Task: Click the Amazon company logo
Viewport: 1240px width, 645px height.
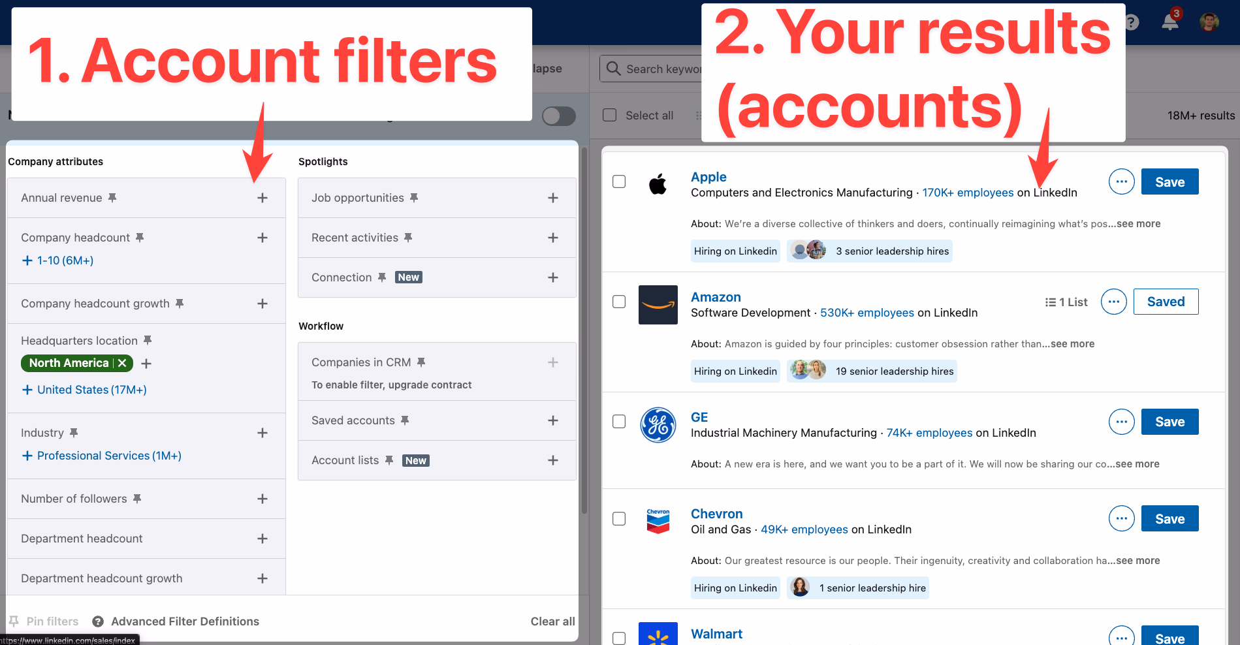Action: click(658, 305)
